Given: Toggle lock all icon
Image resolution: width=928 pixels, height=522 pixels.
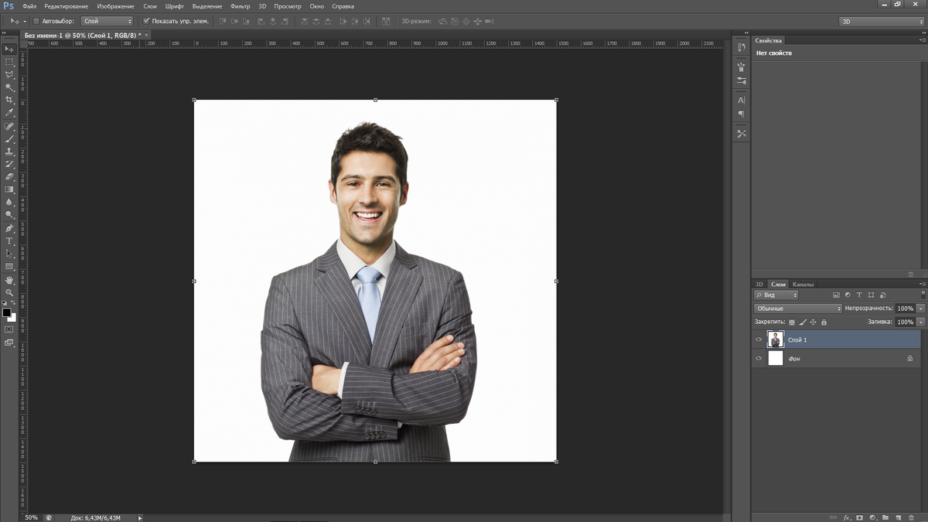Looking at the screenshot, I should click(824, 322).
